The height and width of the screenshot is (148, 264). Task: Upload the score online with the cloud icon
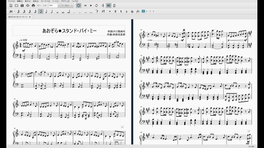[x=28, y=5]
